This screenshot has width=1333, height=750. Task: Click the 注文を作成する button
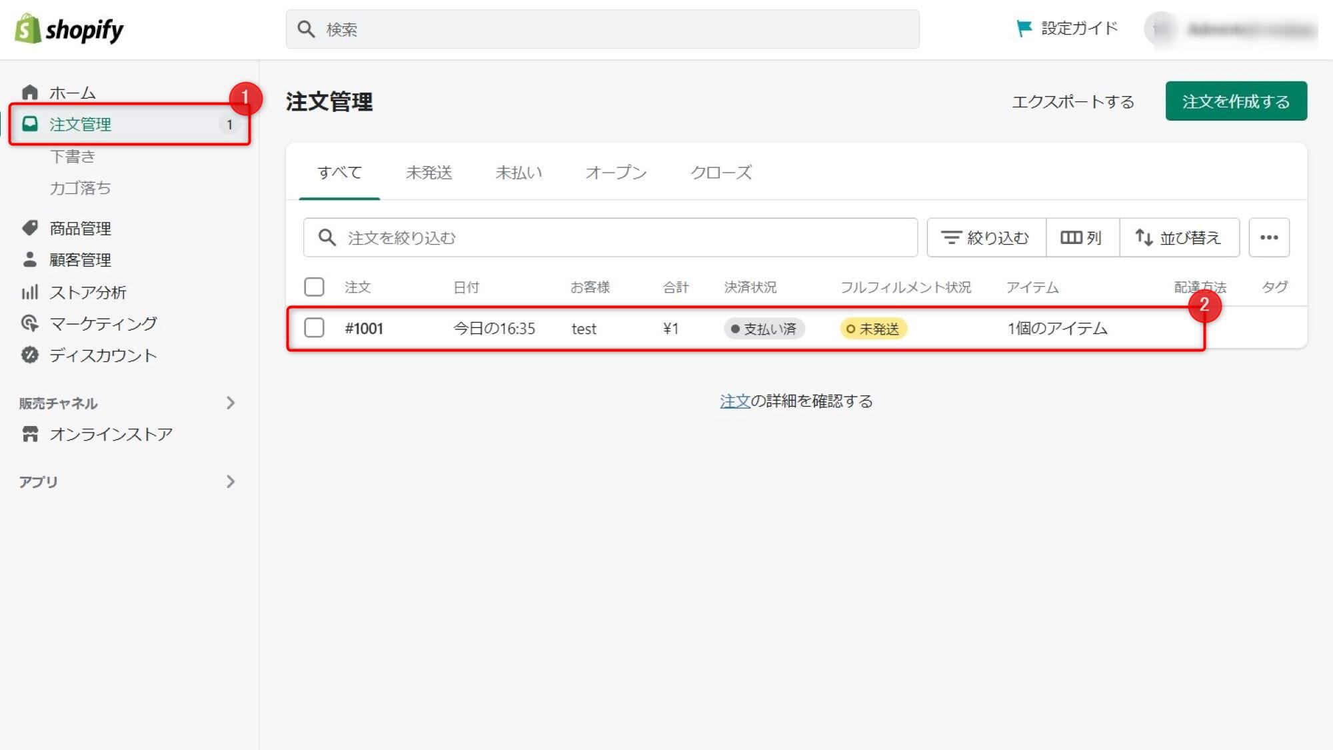(1235, 101)
